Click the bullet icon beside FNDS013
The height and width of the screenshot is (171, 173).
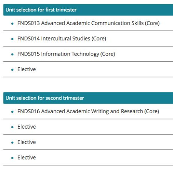(x=12, y=23)
